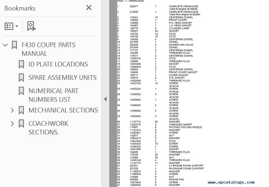
Task: Click part number 10263460
Action: (x=135, y=64)
